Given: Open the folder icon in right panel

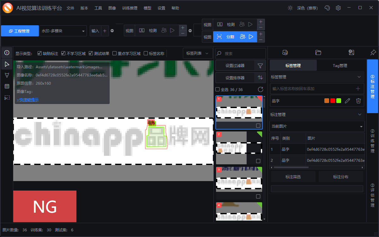Looking at the screenshot, I should 318,52.
